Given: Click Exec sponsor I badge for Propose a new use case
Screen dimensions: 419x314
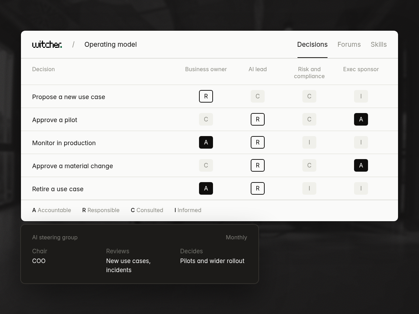Looking at the screenshot, I should coord(361,96).
